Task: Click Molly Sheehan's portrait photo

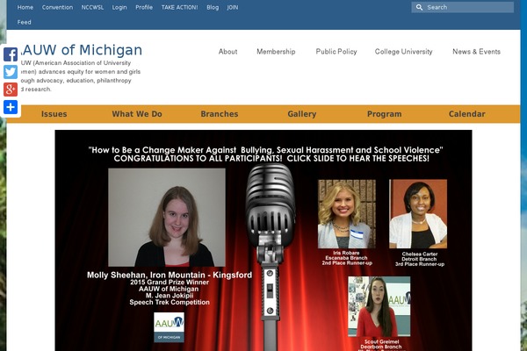Action: pyautogui.click(x=167, y=218)
